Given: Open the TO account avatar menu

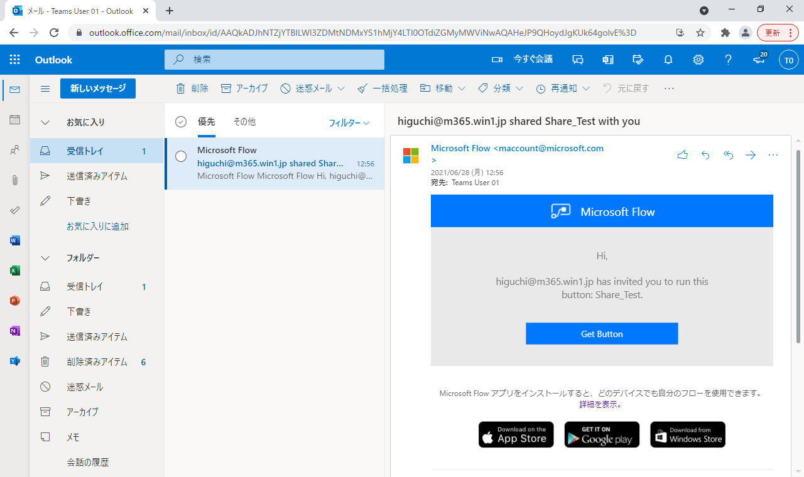Looking at the screenshot, I should click(x=789, y=60).
